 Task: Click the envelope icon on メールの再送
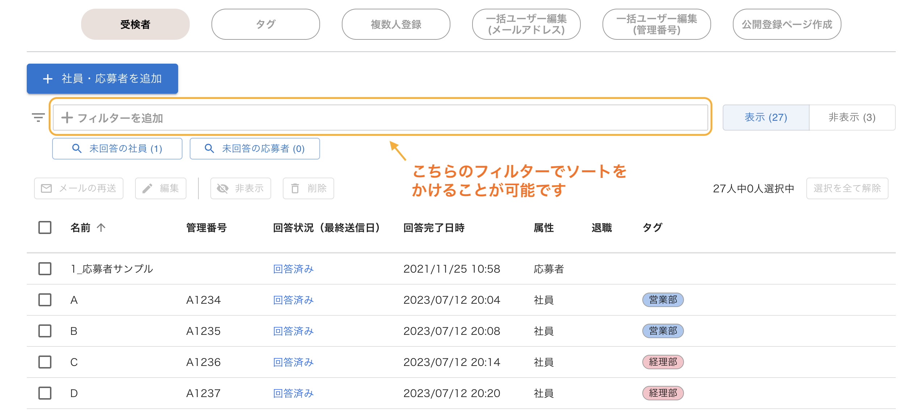[x=46, y=188]
